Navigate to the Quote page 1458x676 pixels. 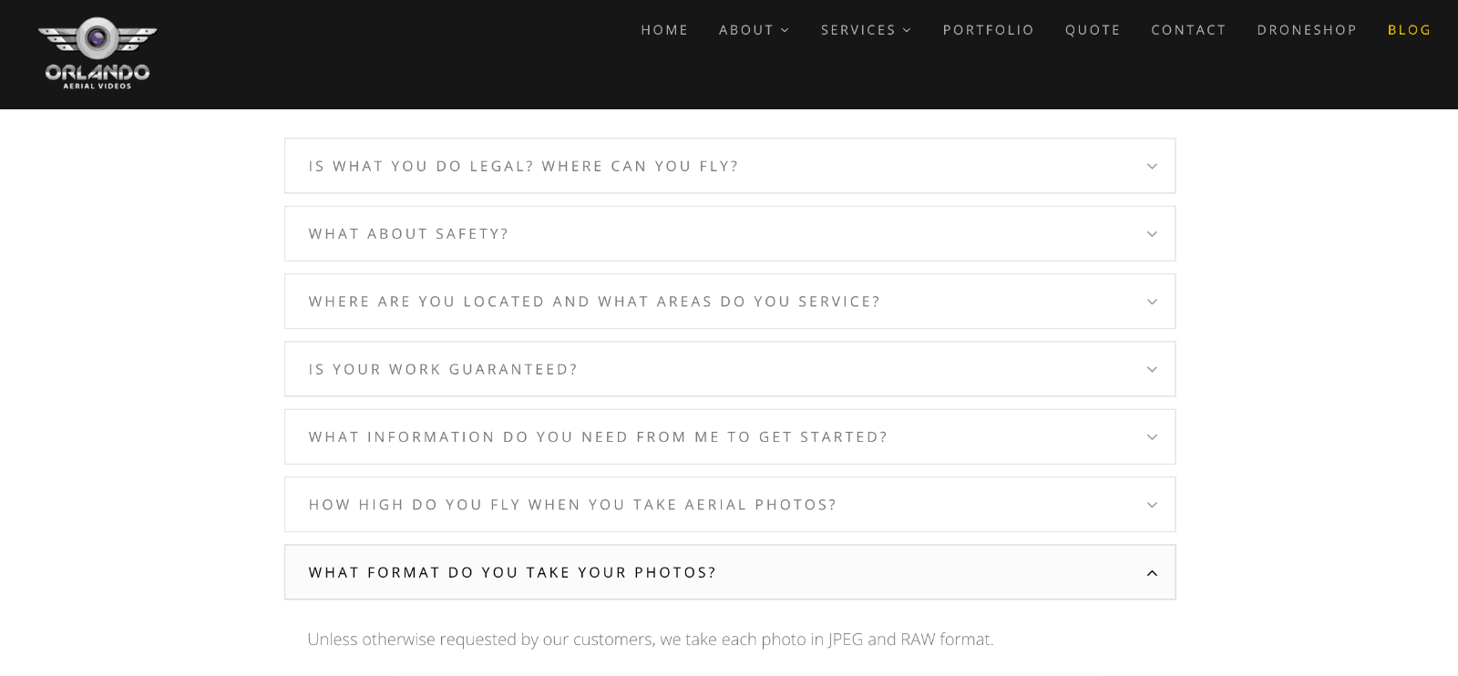tap(1093, 30)
